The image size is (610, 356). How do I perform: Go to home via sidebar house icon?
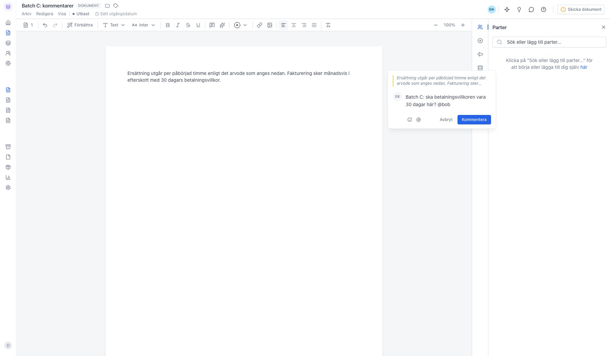click(x=8, y=23)
